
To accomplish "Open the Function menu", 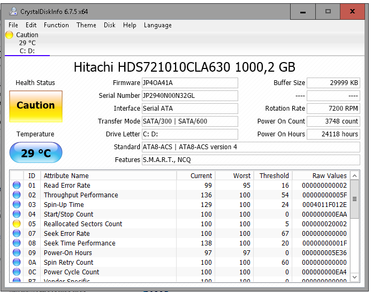I will pyautogui.click(x=56, y=25).
